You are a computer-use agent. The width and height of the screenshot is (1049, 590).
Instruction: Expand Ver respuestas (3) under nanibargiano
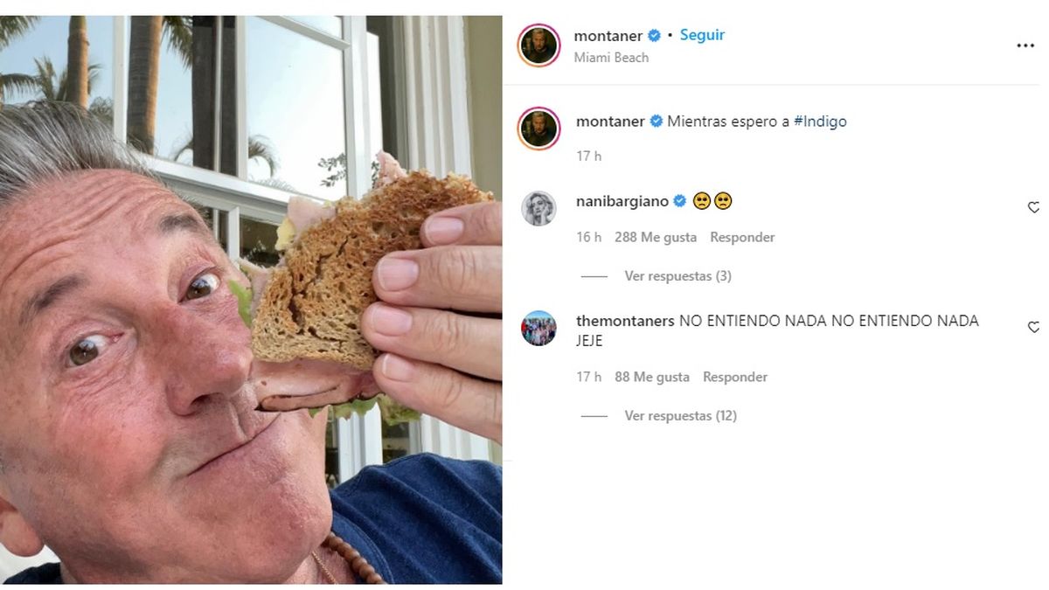677,275
